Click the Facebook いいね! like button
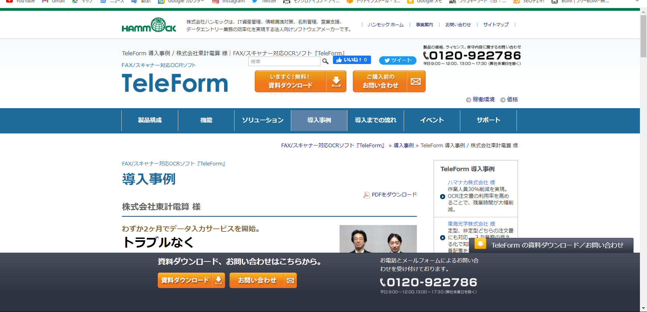Image resolution: width=647 pixels, height=312 pixels. pyautogui.click(x=351, y=60)
